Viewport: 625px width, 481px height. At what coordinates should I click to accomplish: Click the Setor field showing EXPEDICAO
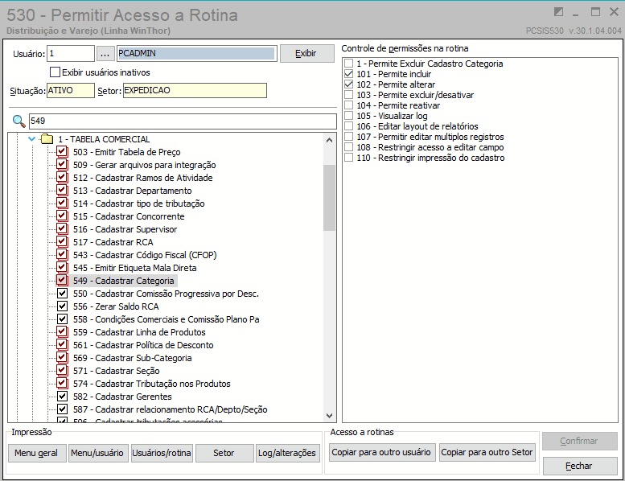195,90
